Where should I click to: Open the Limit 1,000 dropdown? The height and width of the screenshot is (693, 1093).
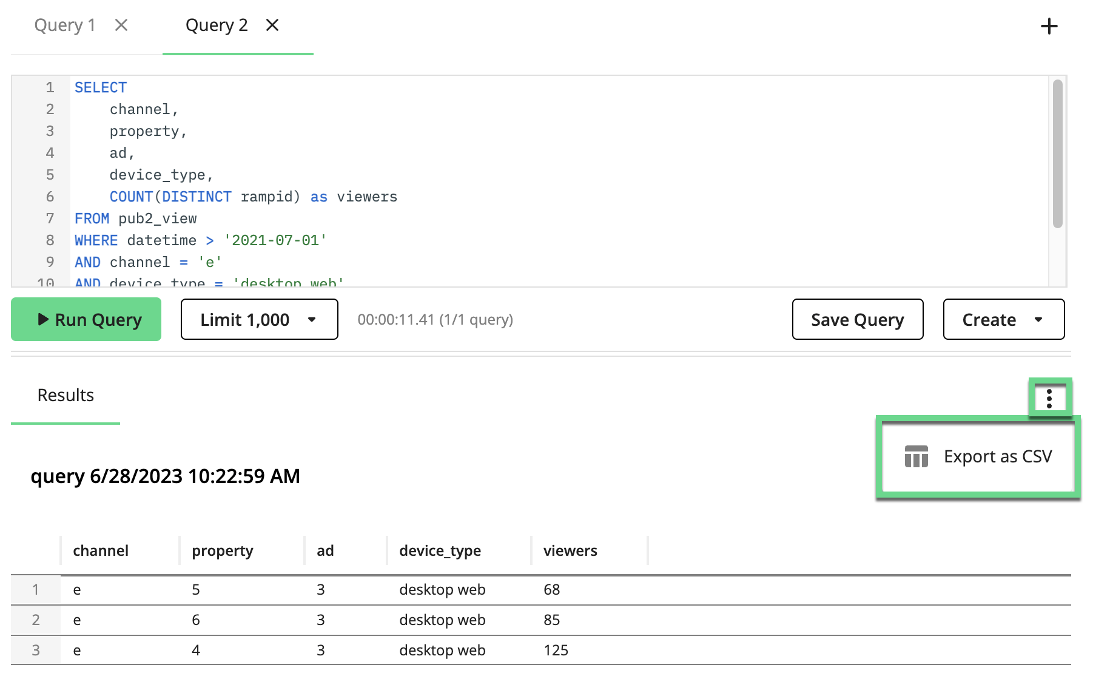coord(260,319)
